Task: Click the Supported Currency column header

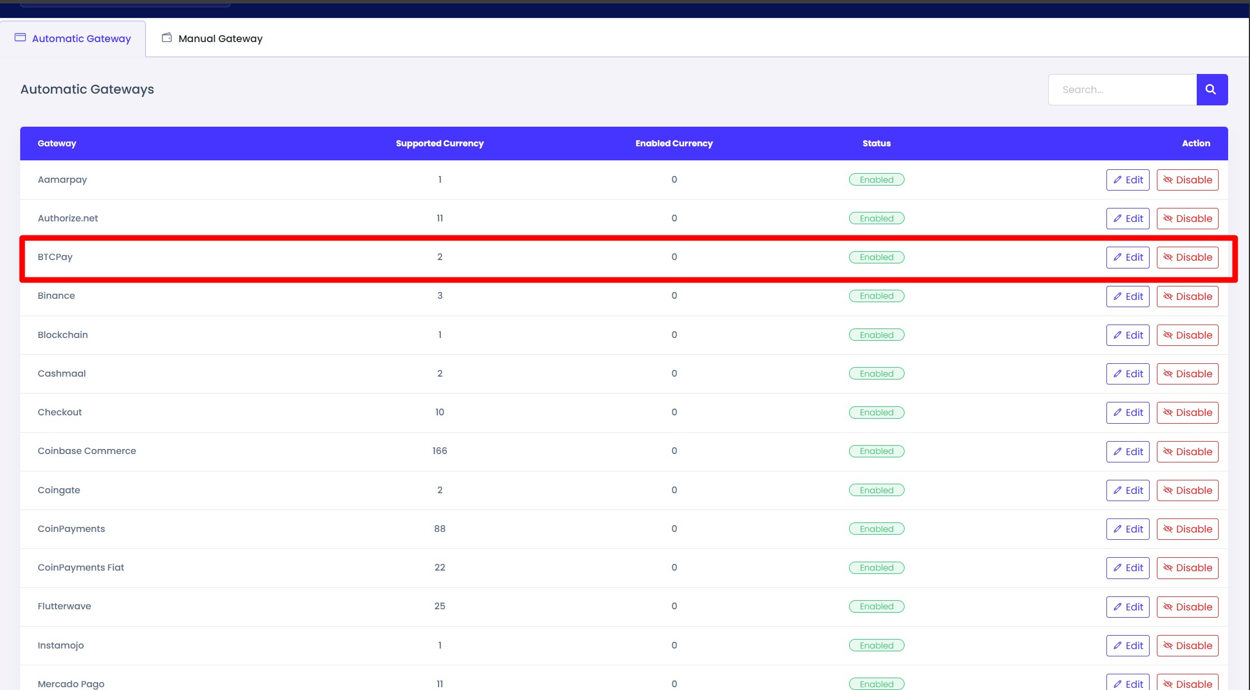Action: (440, 143)
